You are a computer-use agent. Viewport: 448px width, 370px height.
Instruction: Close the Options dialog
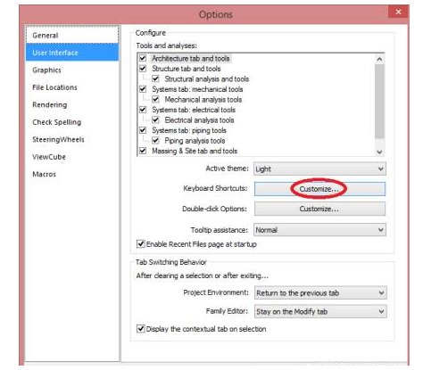399,12
